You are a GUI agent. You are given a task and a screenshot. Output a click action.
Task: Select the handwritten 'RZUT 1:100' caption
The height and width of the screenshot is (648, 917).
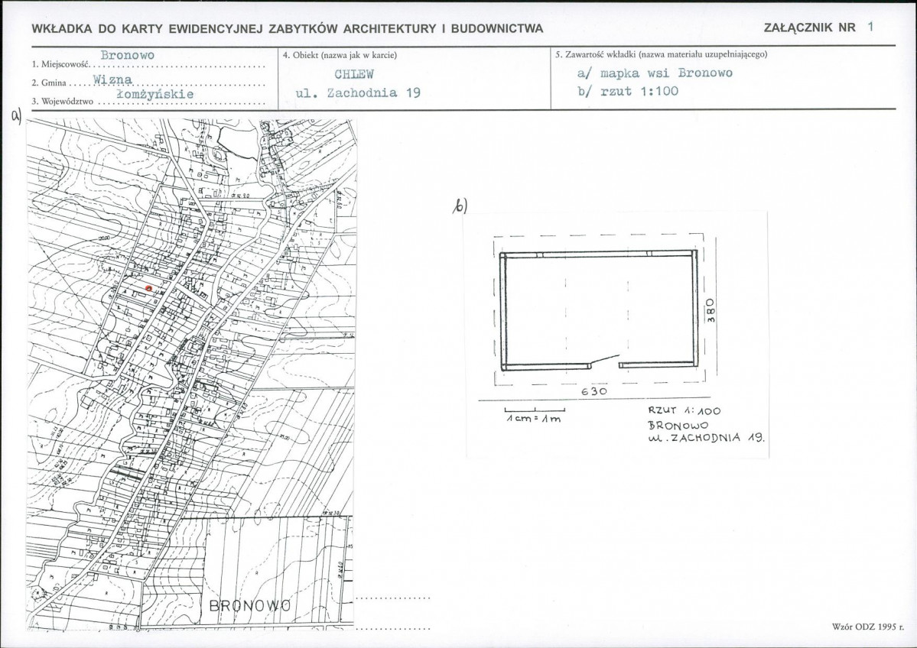point(684,411)
